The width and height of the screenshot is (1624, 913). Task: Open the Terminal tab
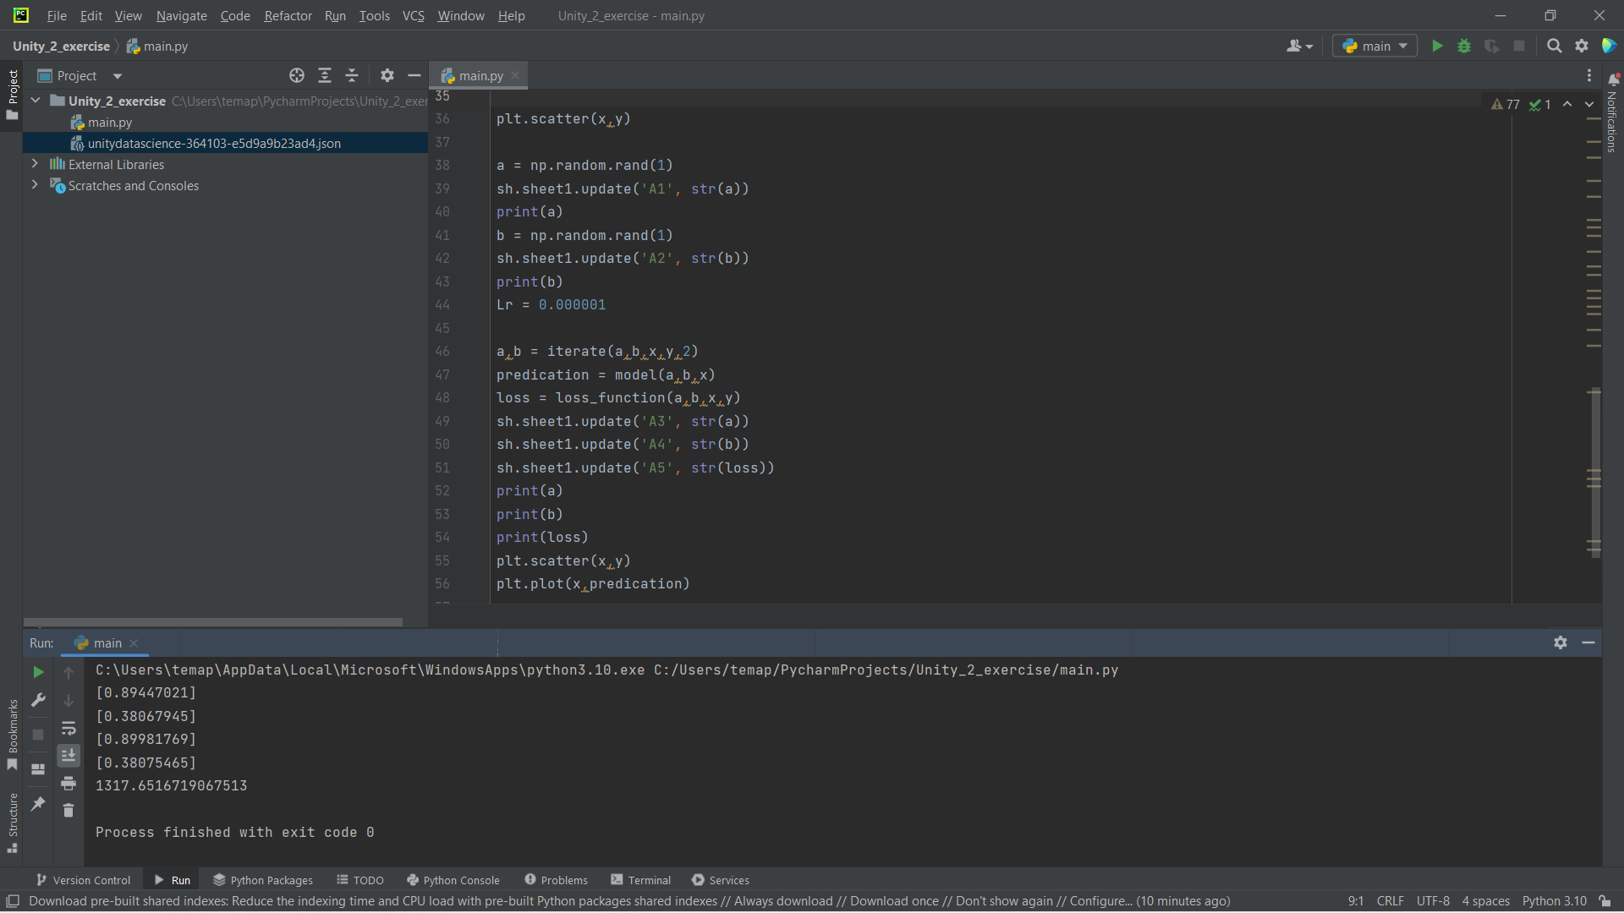[x=641, y=880]
